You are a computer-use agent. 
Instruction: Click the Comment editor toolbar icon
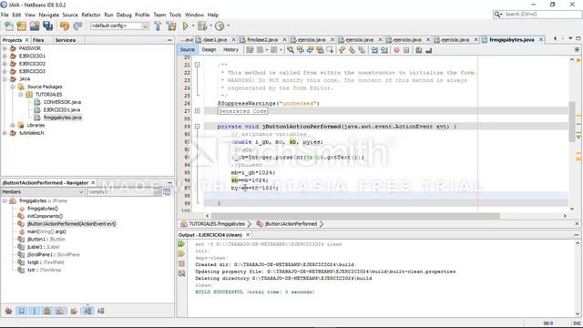tap(419, 50)
